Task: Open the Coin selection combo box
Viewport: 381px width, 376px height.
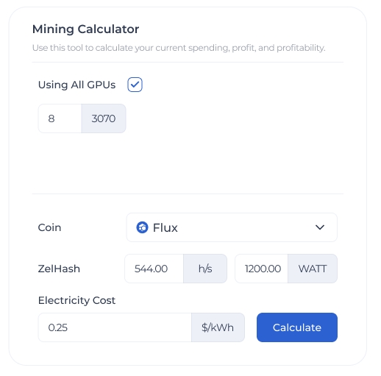Action: pyautogui.click(x=232, y=227)
